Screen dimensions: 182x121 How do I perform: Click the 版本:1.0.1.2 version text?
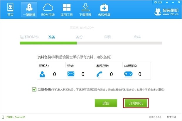[155, 117]
